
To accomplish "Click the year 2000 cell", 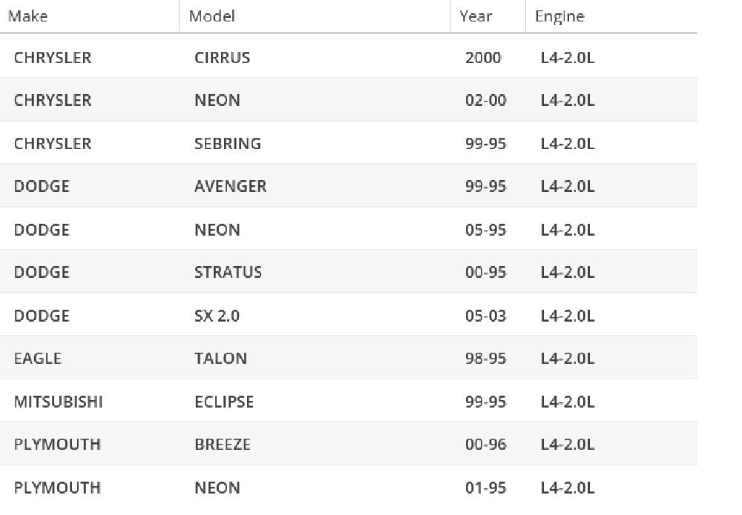I will point(483,57).
